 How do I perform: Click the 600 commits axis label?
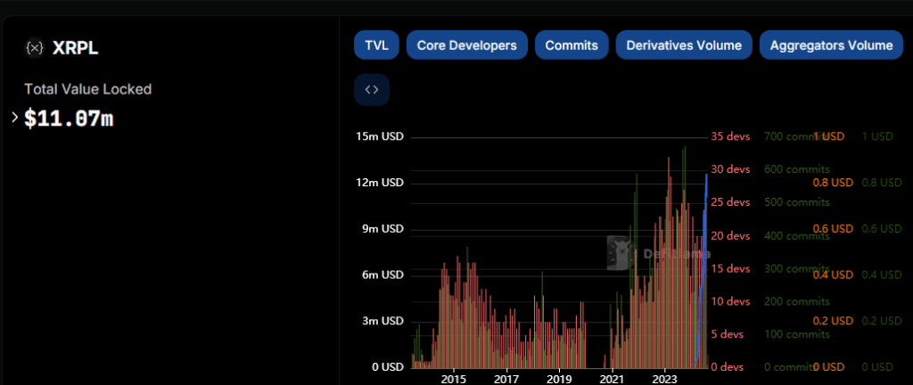796,170
